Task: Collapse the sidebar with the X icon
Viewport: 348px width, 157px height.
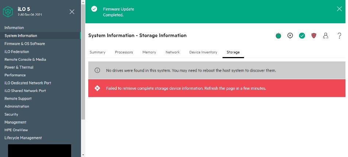Action: [x=72, y=12]
